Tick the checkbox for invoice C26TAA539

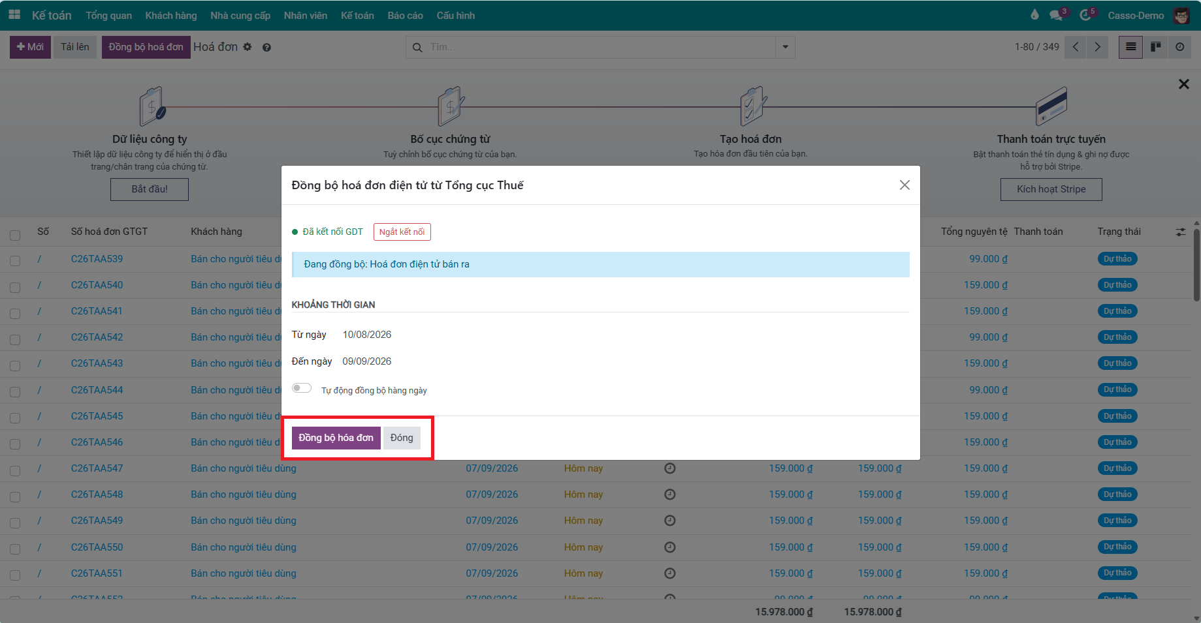coord(15,260)
